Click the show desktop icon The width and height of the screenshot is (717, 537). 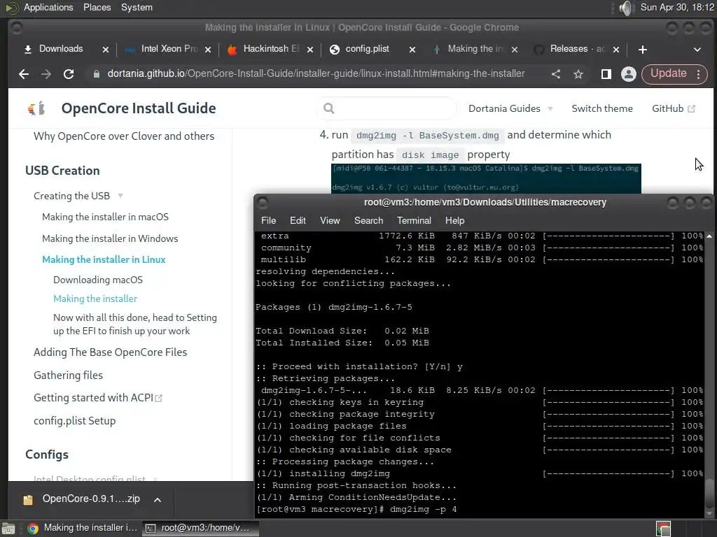8,529
